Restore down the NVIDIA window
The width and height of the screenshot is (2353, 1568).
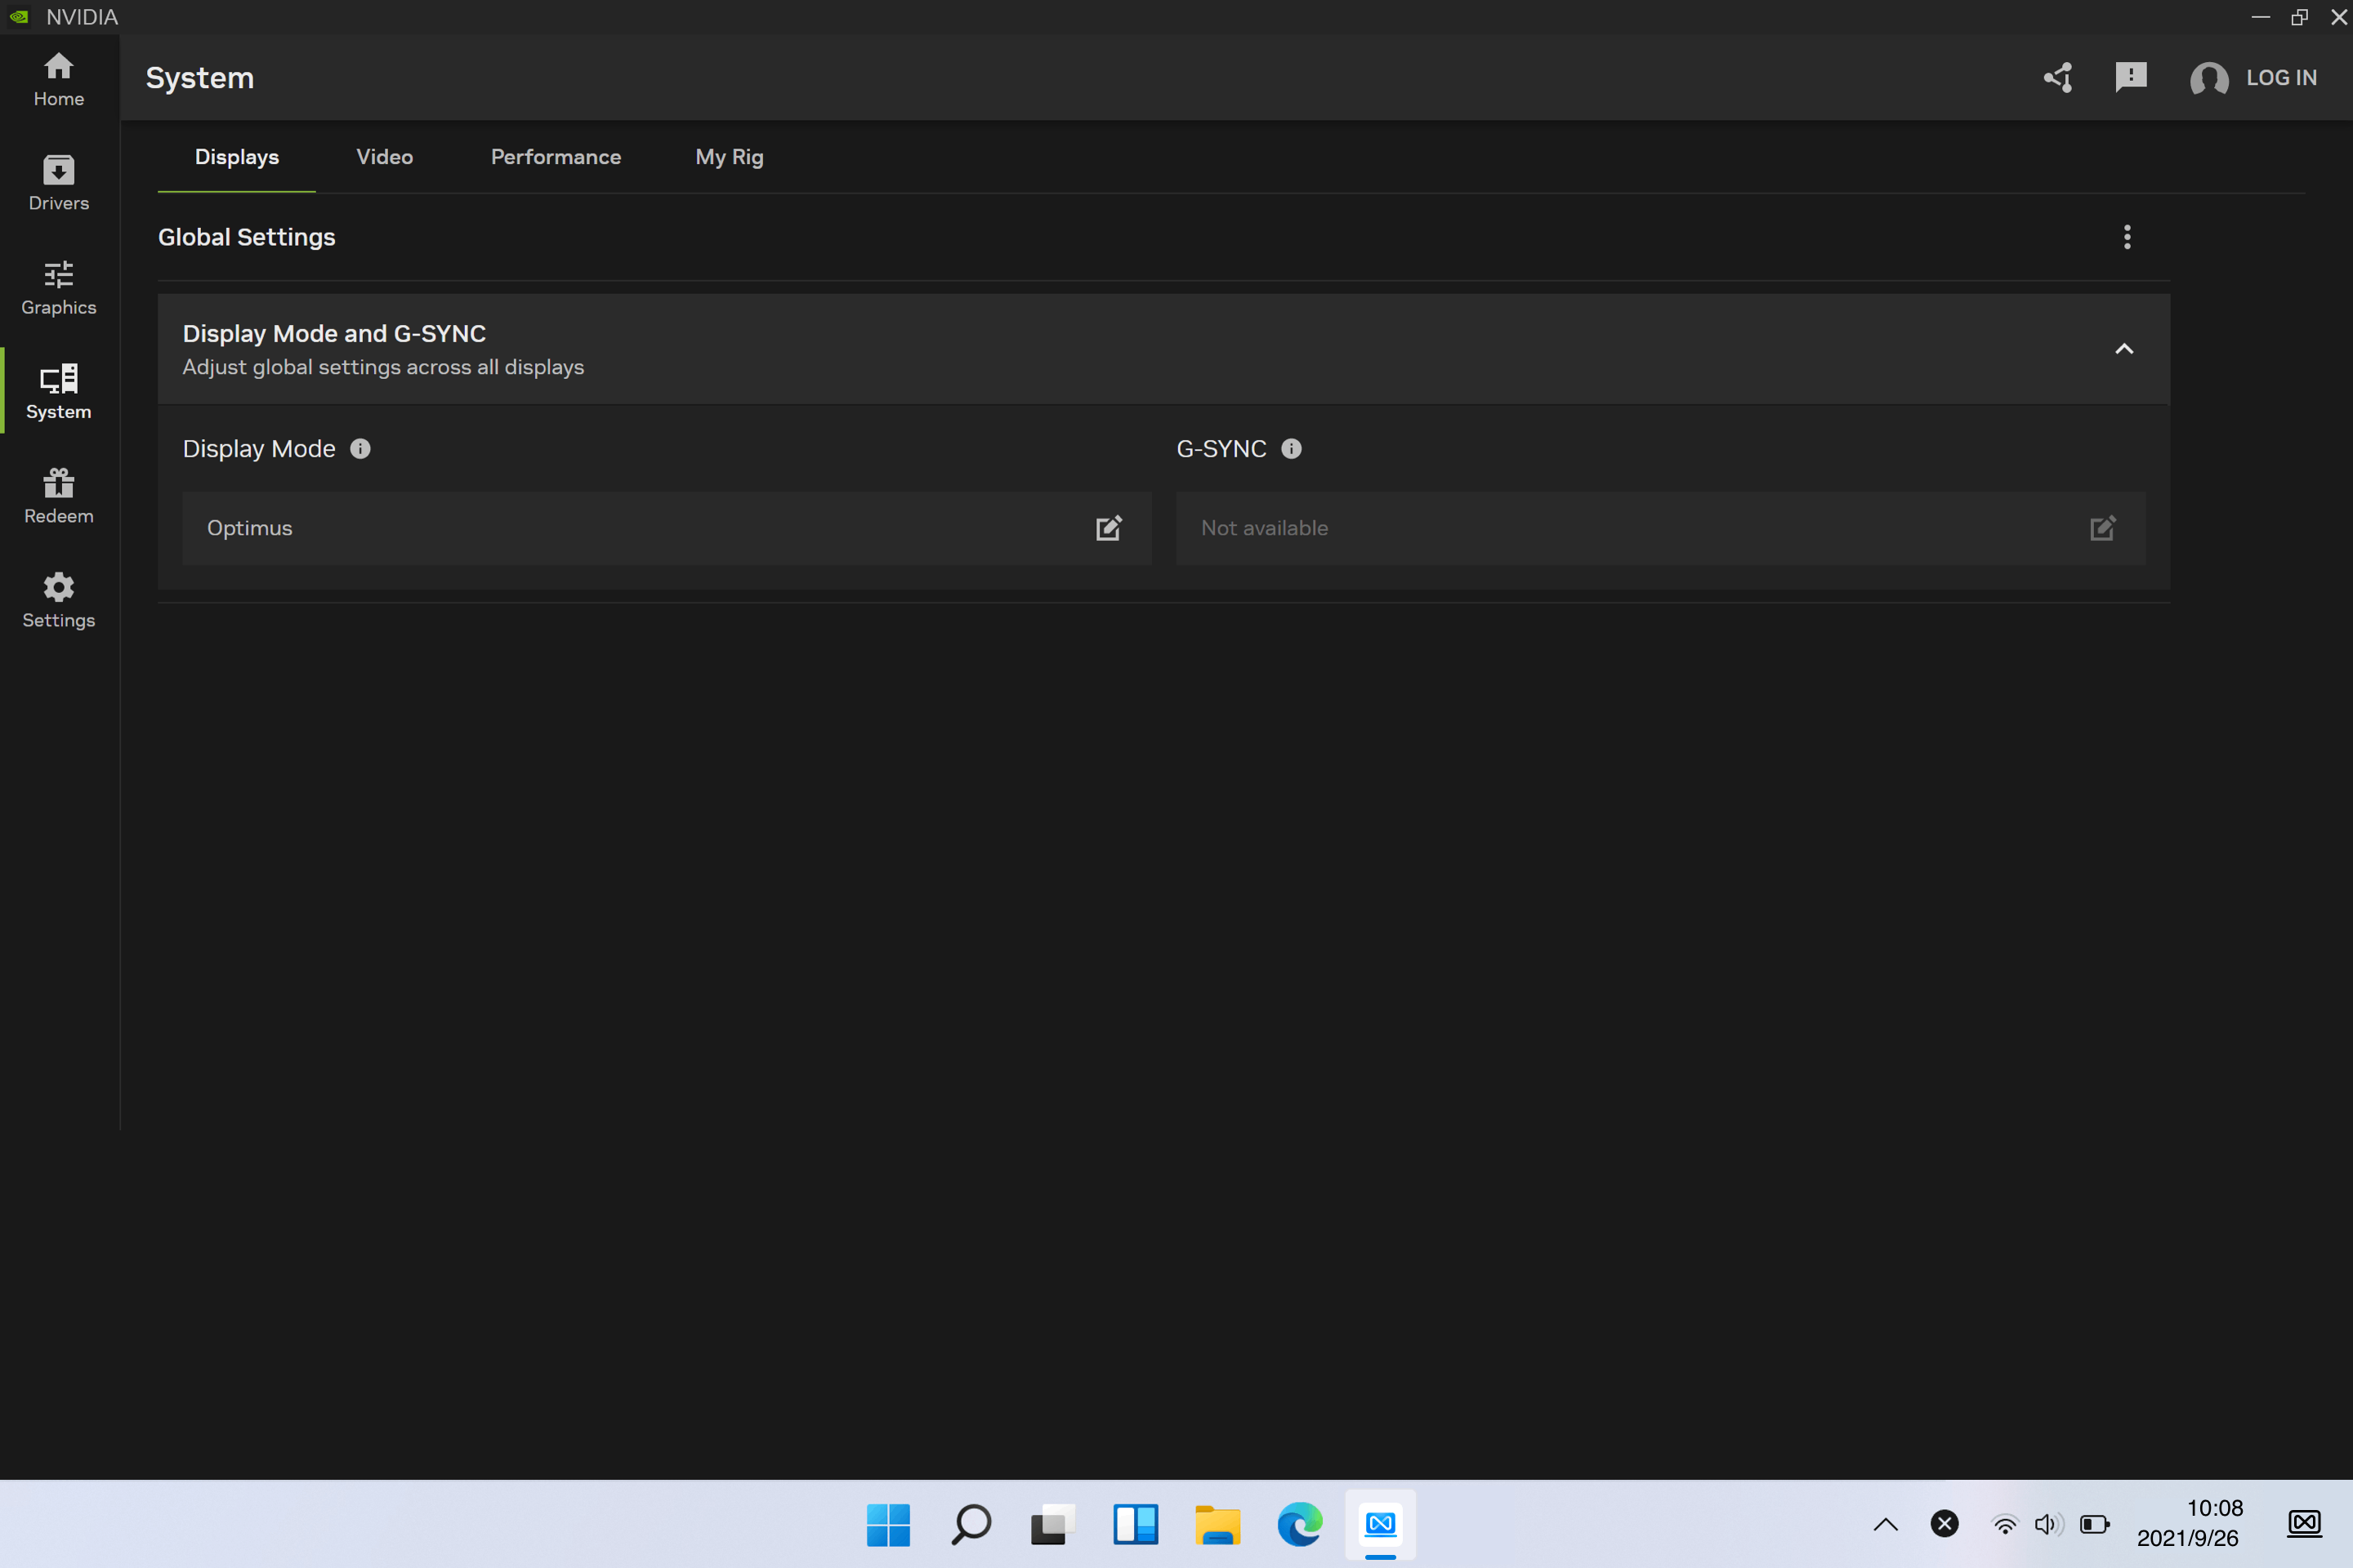2300,17
